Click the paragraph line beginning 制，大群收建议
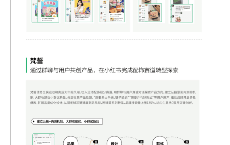Viewport: 230px width, 145px height. tap(113, 97)
